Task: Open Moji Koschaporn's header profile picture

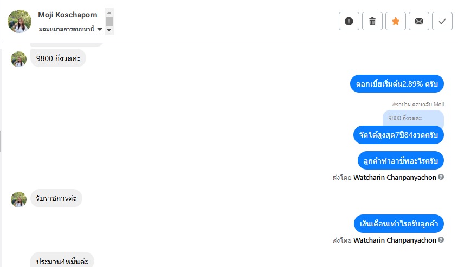Action: [19, 21]
